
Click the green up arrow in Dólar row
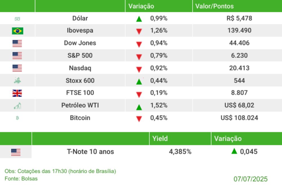pos(139,19)
